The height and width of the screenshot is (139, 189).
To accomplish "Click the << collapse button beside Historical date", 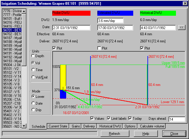I will (182, 28).
